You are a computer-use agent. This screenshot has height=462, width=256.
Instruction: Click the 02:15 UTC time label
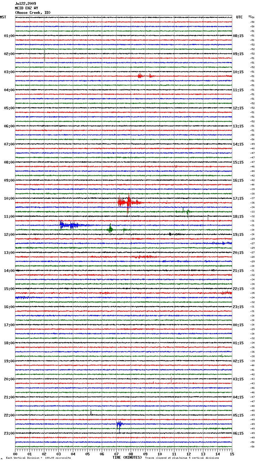pos(238,361)
